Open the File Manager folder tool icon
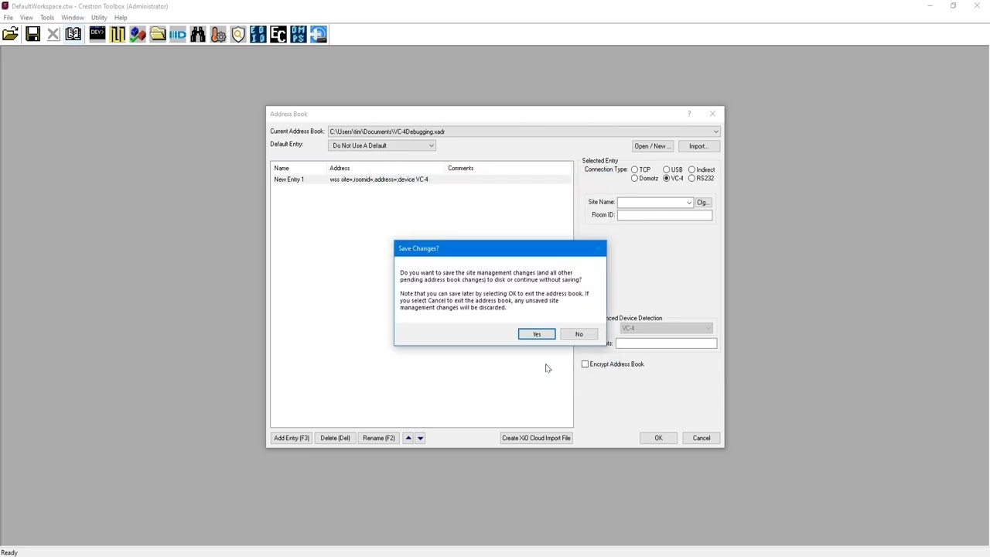 pyautogui.click(x=158, y=34)
